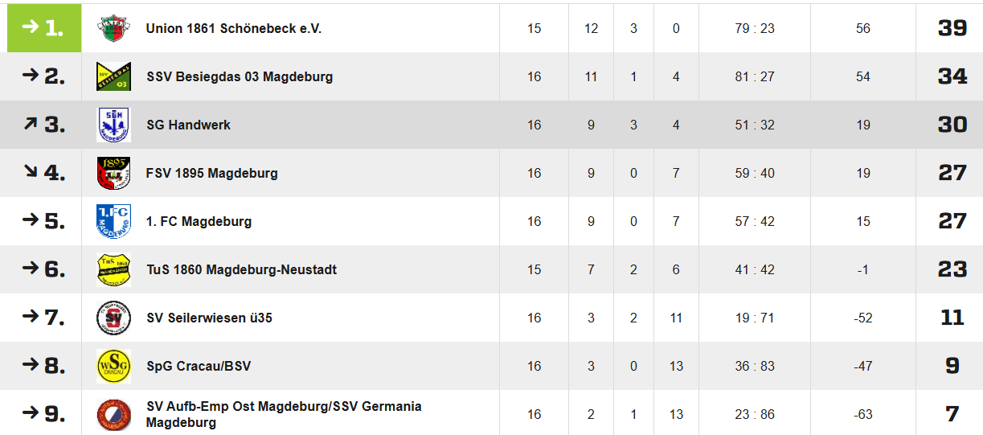Select TuS 1860 Magdeburg-Neustadt team name
The width and height of the screenshot is (983, 435).
[241, 269]
